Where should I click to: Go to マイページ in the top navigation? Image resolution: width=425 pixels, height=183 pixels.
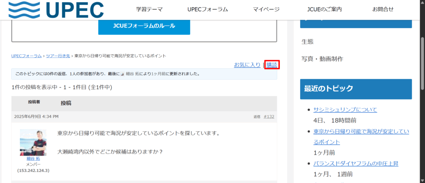(266, 10)
